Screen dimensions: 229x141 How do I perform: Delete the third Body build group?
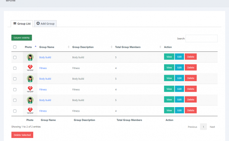(x=190, y=99)
